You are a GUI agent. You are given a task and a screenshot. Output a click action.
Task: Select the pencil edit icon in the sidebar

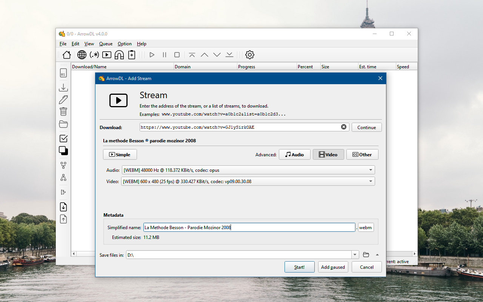point(63,99)
